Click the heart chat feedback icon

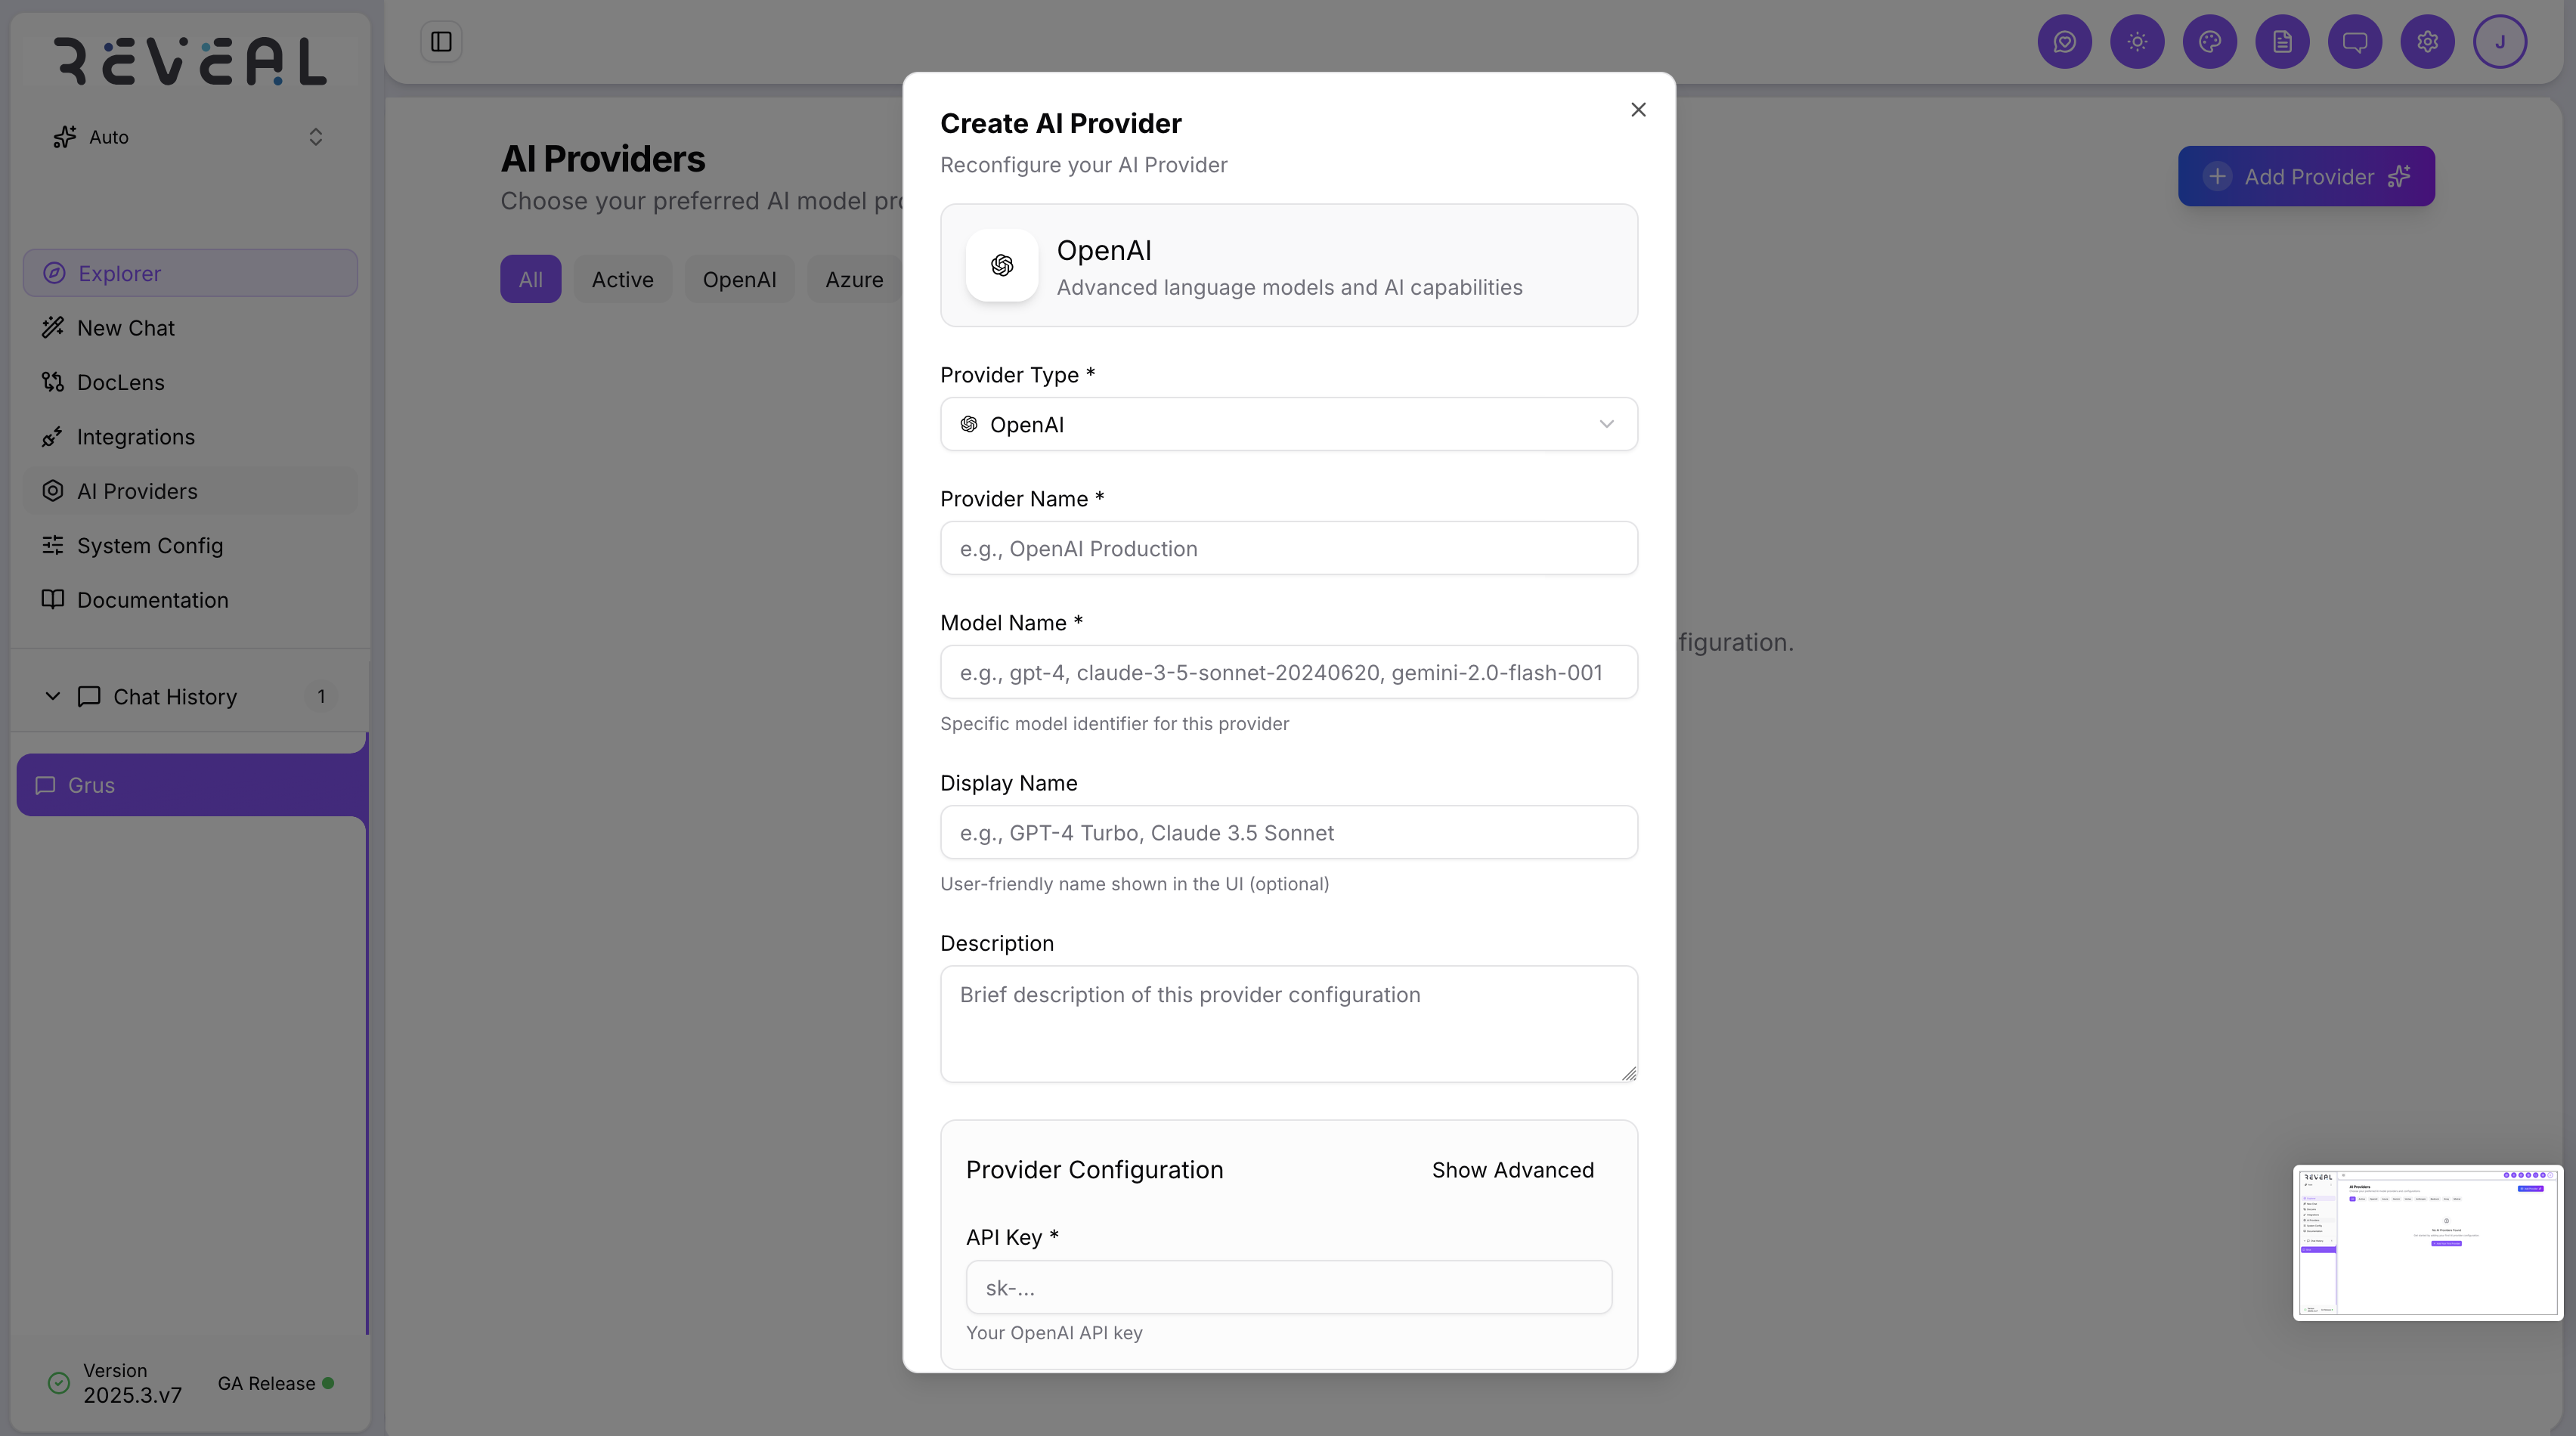(x=2064, y=42)
